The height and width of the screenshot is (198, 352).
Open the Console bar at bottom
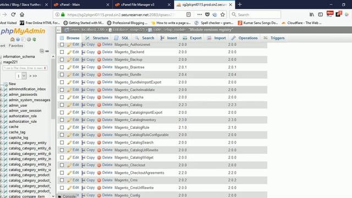pyautogui.click(x=67, y=196)
